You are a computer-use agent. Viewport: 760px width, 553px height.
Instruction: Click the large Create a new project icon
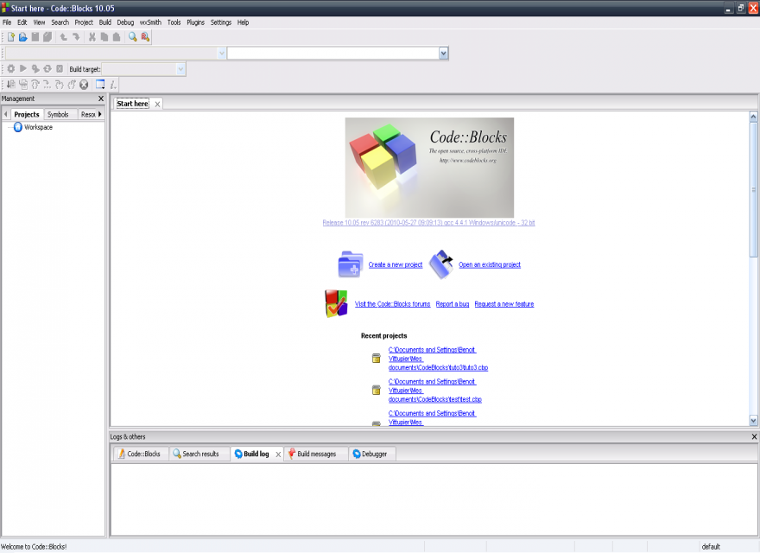click(x=350, y=264)
